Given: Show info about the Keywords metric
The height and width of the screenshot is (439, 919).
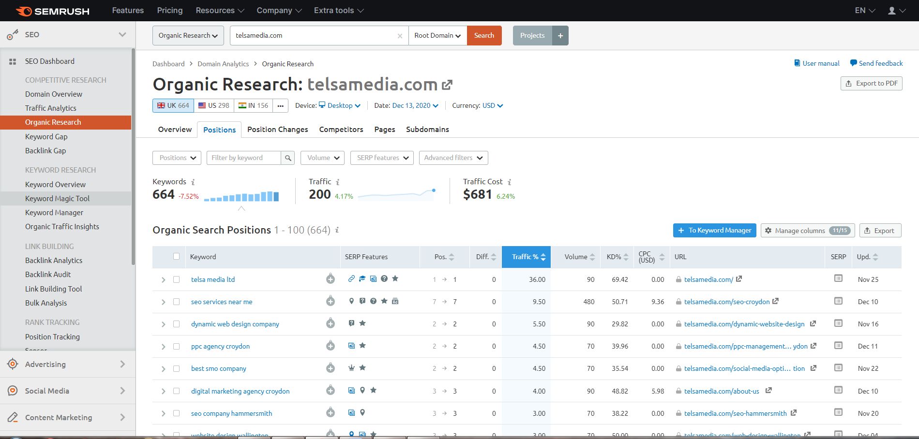Looking at the screenshot, I should click(193, 182).
